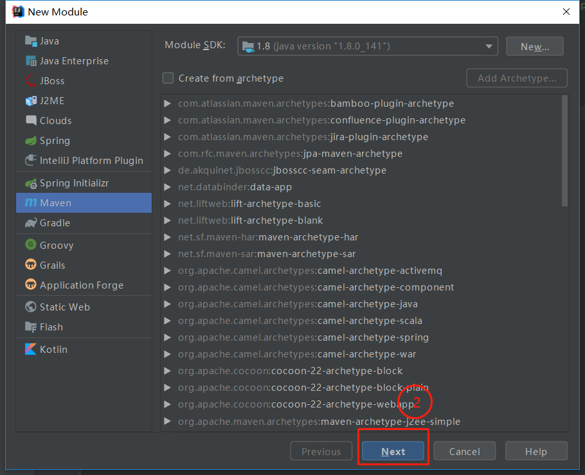Expand camel-archetype-war node arrow
This screenshot has width=585, height=475.
click(168, 354)
